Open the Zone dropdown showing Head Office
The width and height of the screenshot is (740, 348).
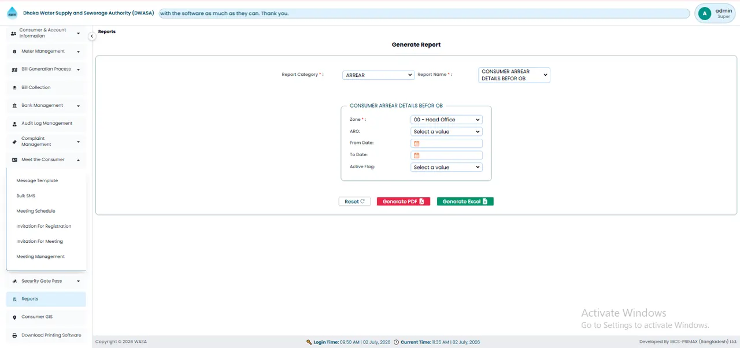446,120
